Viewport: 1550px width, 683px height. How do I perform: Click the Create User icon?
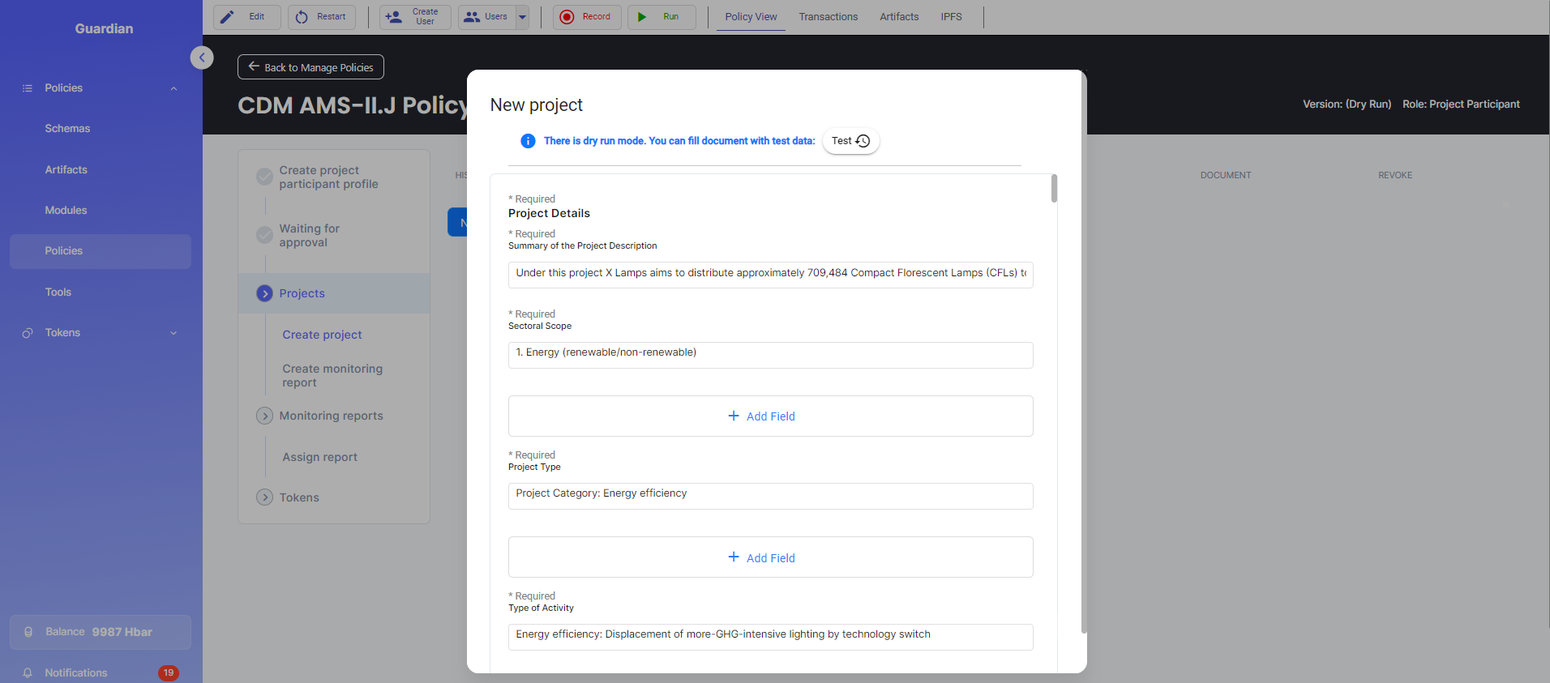(394, 17)
